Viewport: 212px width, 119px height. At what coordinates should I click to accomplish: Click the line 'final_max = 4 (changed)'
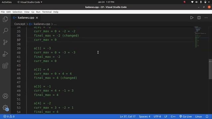[55, 78]
